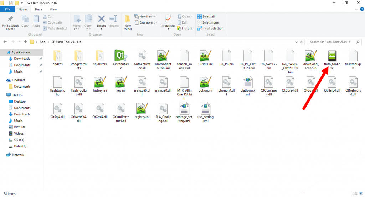
Task: Select the DA_PL.bin file
Action: (x=226, y=56)
